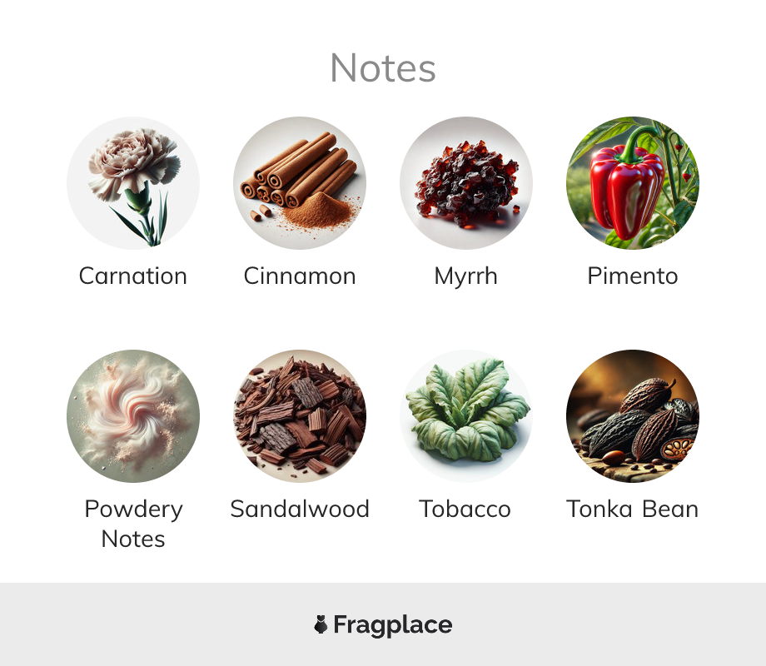
Task: Select the Powdery Notes swirl image
Action: coord(133,415)
